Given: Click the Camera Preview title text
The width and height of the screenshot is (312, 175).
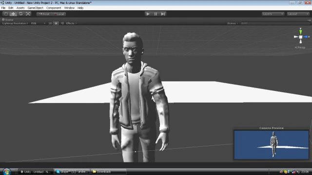Looking at the screenshot, I should pos(272,128).
